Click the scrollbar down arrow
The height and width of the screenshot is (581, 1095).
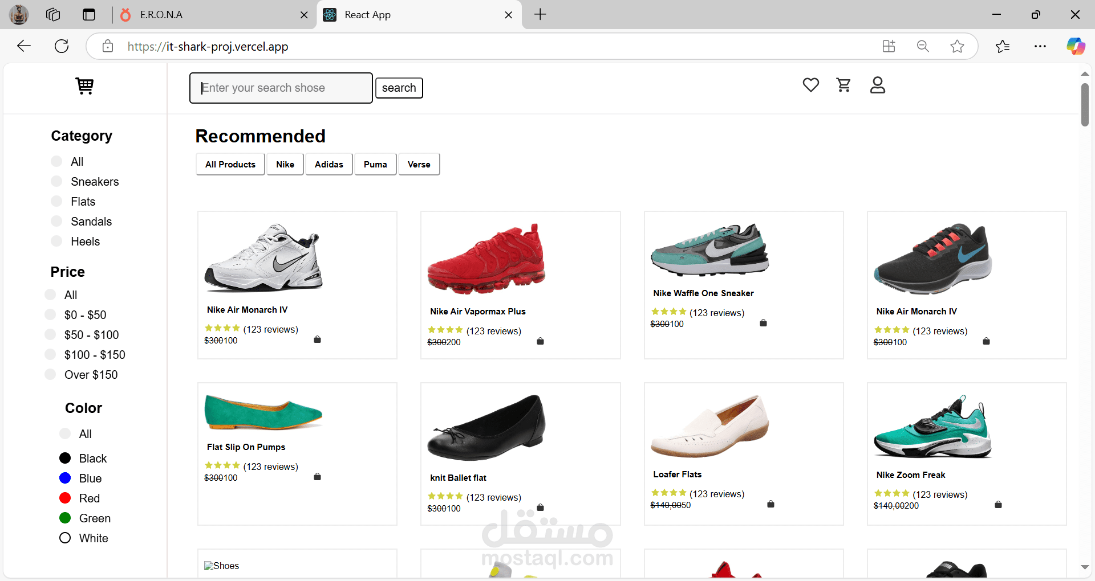pyautogui.click(x=1085, y=567)
